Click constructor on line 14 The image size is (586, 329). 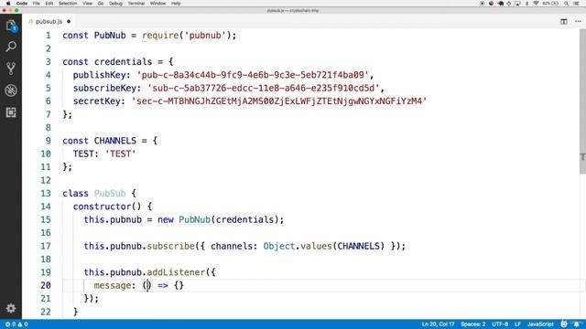(102, 207)
